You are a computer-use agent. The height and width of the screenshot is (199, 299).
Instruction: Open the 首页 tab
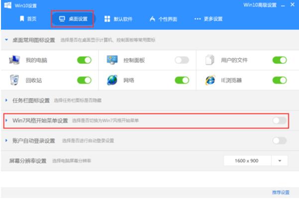(28, 19)
